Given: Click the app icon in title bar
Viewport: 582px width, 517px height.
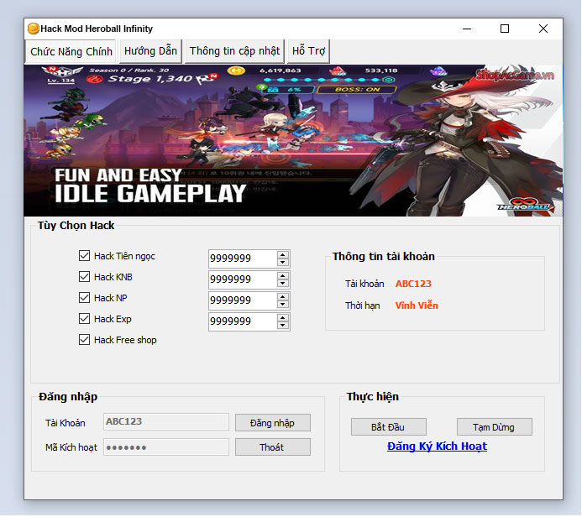Looking at the screenshot, I should click(34, 29).
